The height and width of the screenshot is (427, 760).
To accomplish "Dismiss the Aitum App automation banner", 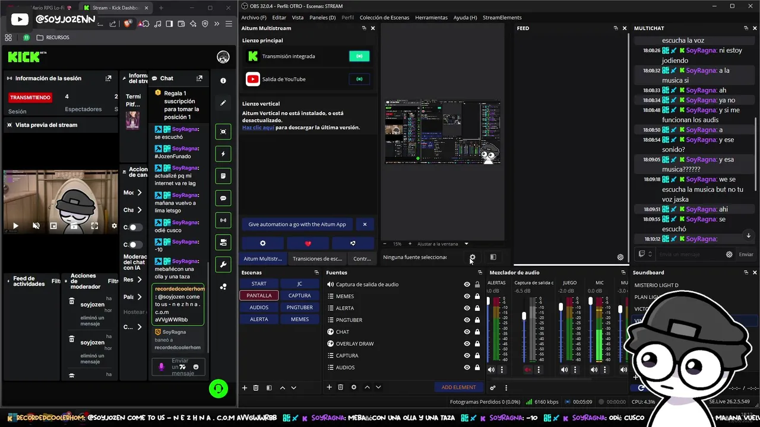I will (x=365, y=224).
